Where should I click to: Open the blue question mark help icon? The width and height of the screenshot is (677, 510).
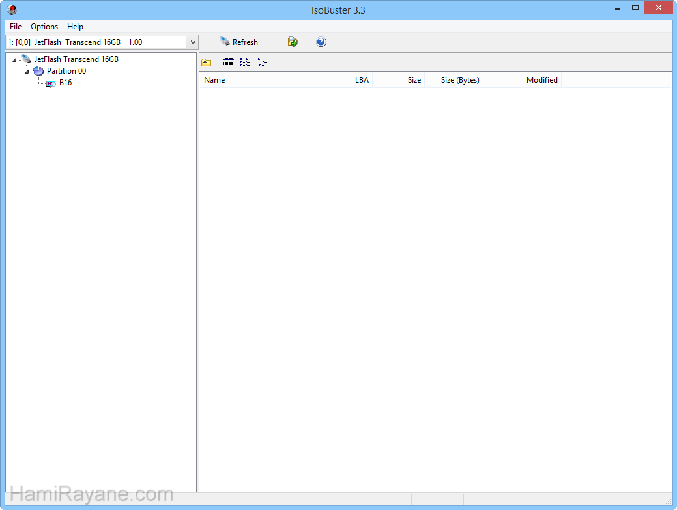[321, 42]
